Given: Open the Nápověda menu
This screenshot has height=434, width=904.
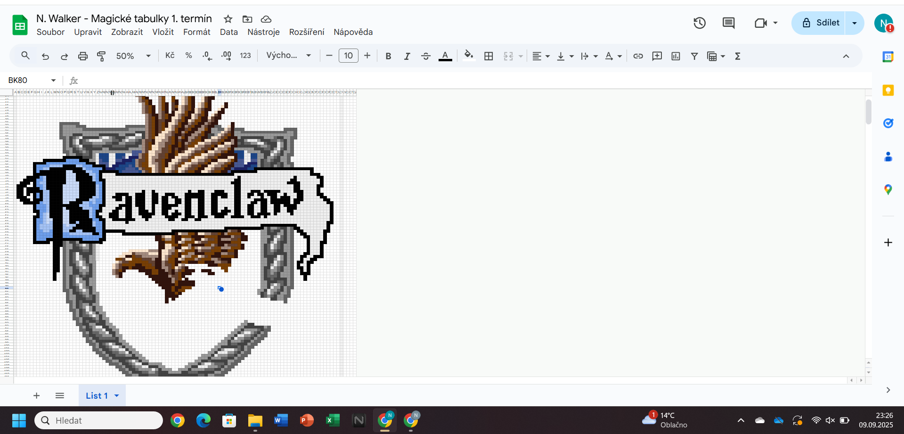Looking at the screenshot, I should tap(353, 32).
